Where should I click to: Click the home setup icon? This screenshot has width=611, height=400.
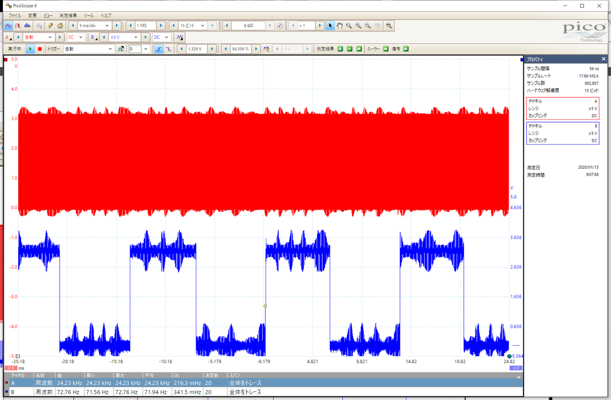tap(60, 26)
